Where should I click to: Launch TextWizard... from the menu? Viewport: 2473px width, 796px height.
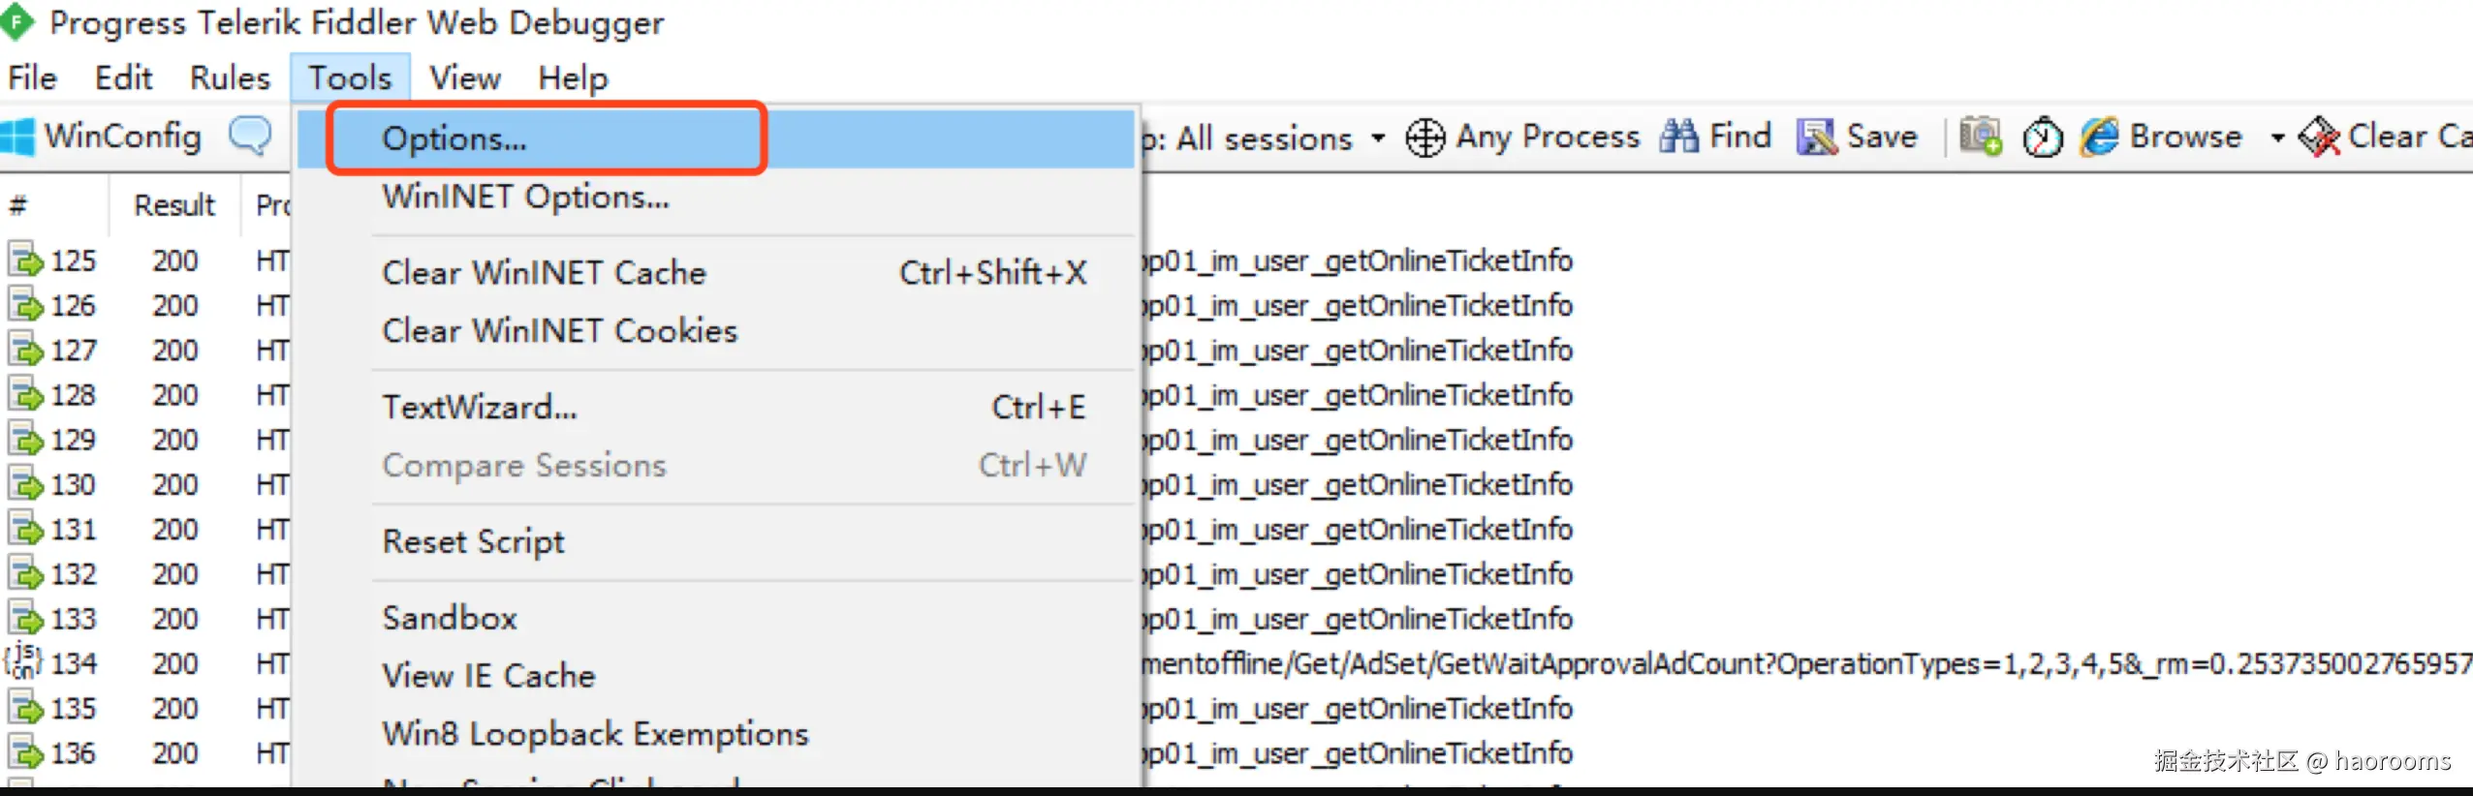click(480, 408)
